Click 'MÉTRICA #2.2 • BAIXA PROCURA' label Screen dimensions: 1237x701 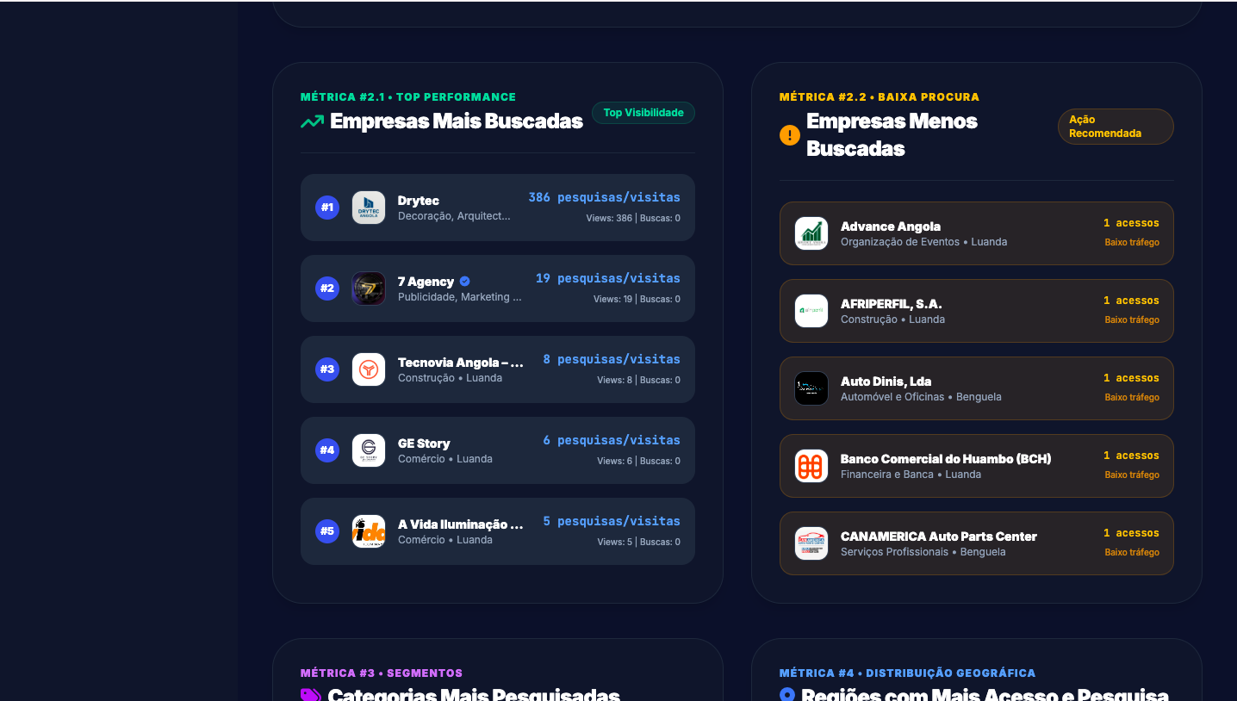[x=880, y=97]
